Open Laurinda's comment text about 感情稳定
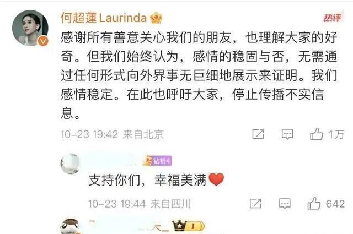The width and height of the screenshot is (353, 234). (x=199, y=75)
